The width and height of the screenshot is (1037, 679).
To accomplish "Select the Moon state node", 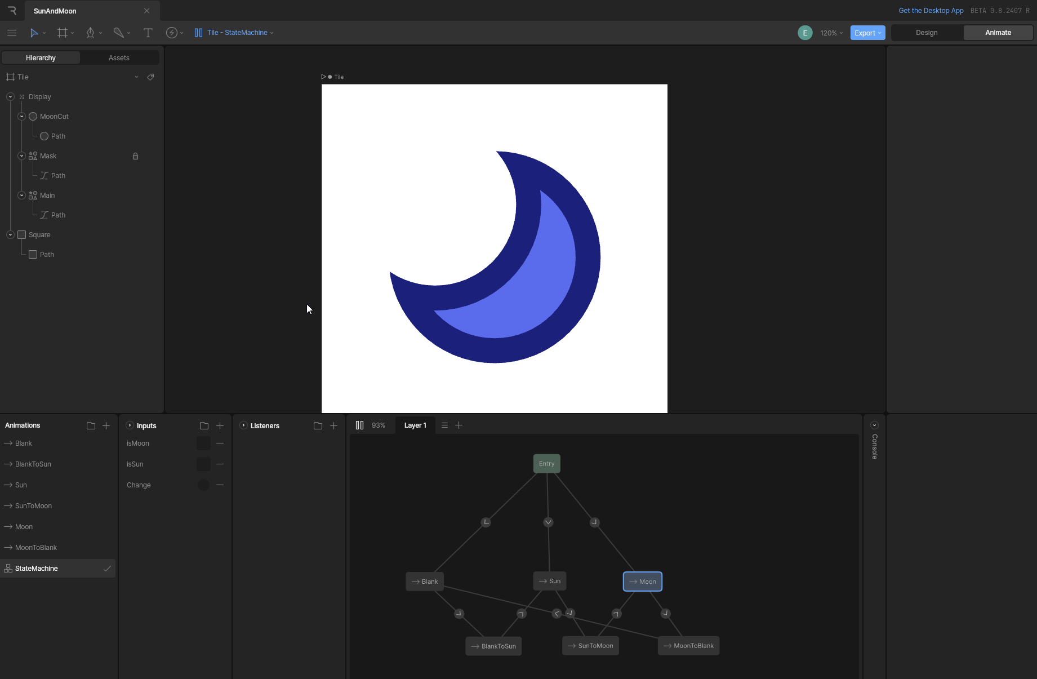I will point(643,582).
